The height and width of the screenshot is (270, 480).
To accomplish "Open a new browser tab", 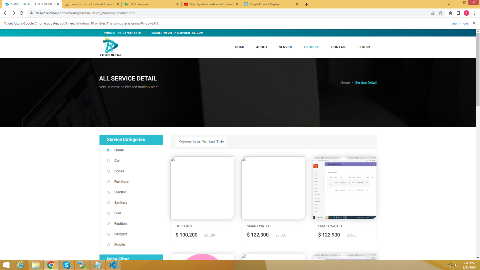I will click(x=306, y=4).
